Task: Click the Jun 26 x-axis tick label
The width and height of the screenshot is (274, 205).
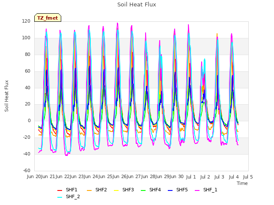Action: pyautogui.click(x=120, y=177)
